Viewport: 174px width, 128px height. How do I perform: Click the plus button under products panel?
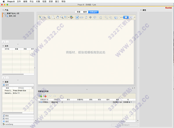3,42
